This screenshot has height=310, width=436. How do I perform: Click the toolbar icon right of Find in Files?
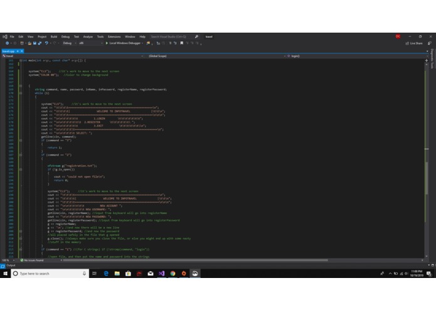click(x=158, y=43)
